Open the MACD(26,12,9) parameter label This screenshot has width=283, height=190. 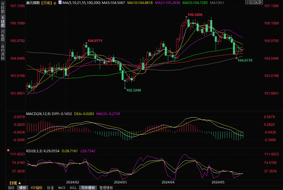[x=38, y=114]
